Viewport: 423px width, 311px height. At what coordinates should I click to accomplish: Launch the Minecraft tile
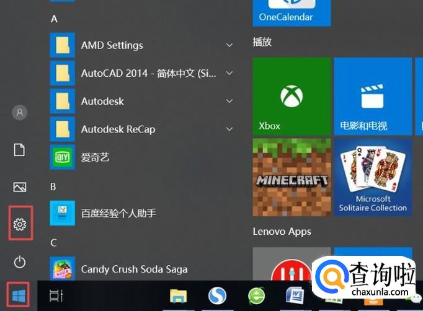pyautogui.click(x=292, y=178)
